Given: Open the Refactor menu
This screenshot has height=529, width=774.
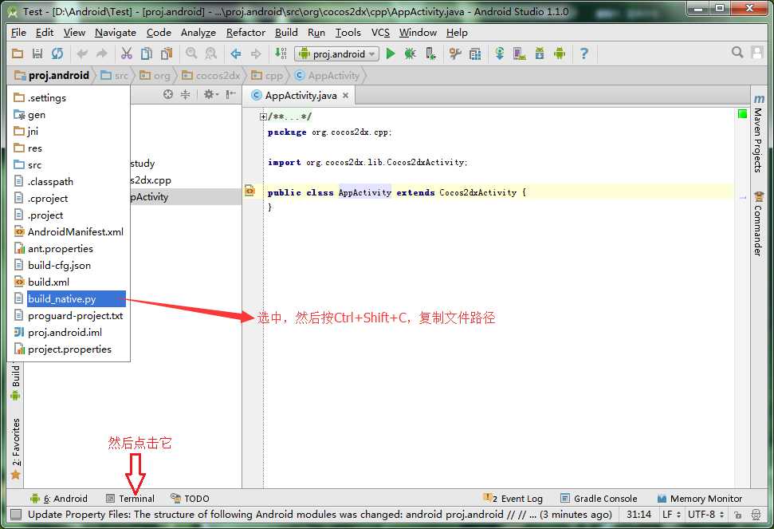Looking at the screenshot, I should (x=246, y=33).
